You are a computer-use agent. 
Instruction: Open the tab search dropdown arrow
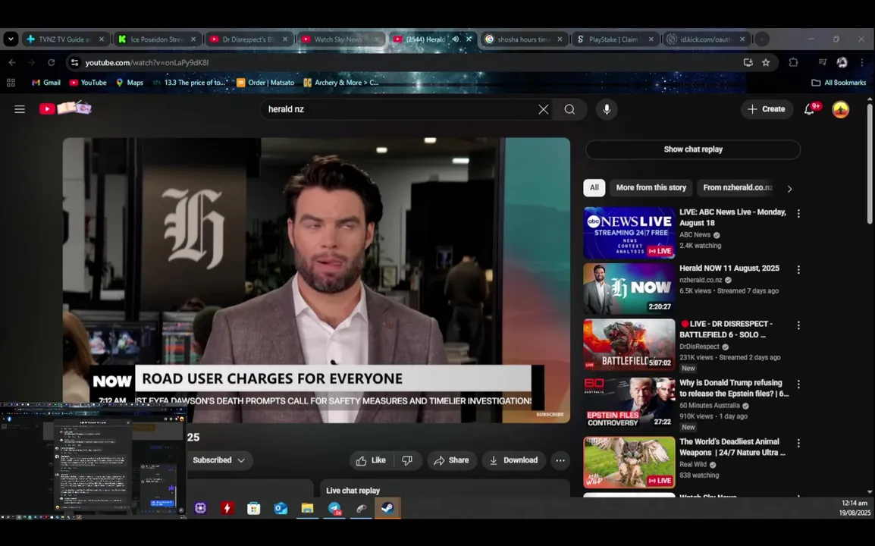coord(11,39)
